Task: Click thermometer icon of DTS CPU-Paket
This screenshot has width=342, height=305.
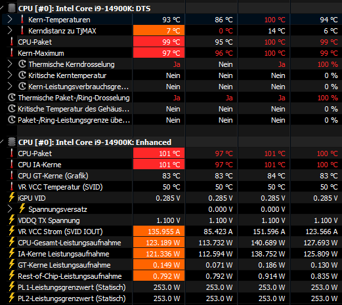Action: click(x=12, y=41)
